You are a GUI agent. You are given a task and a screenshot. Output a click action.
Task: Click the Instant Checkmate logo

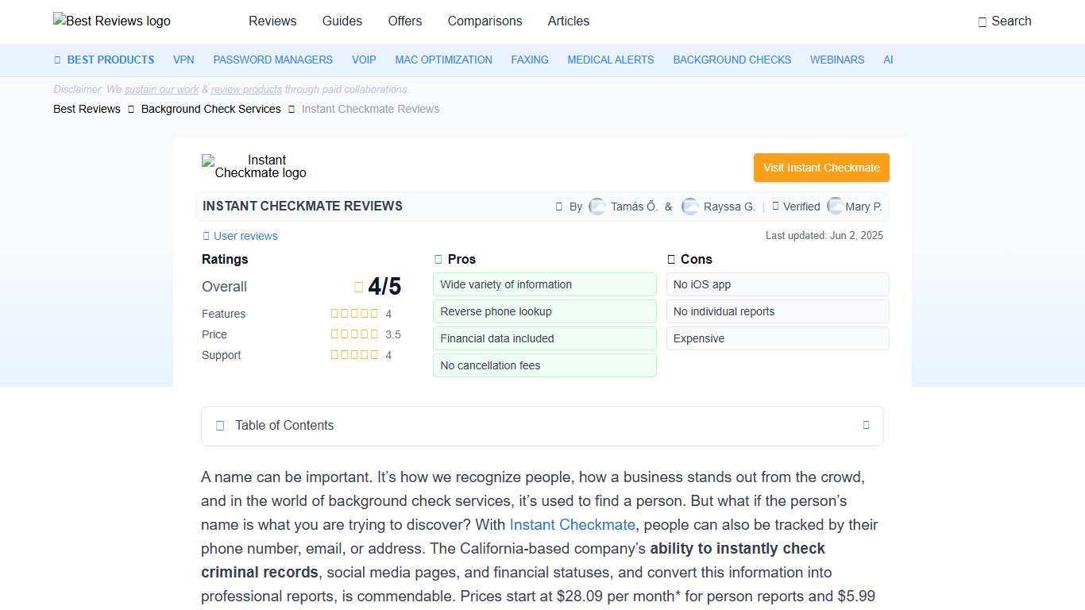pos(253,166)
